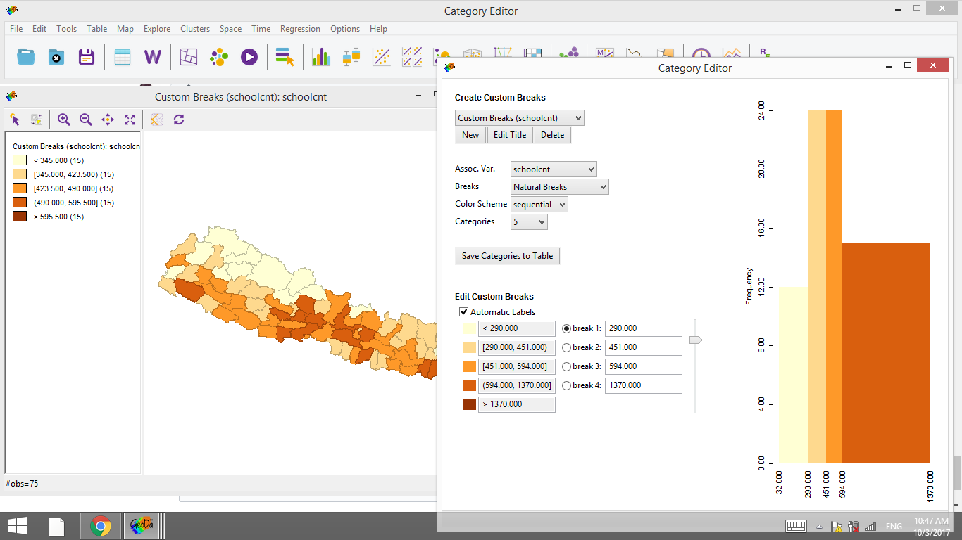Screen dimensions: 962x540
Task: Select the Zoom In tool in the map window
Action: click(x=63, y=120)
